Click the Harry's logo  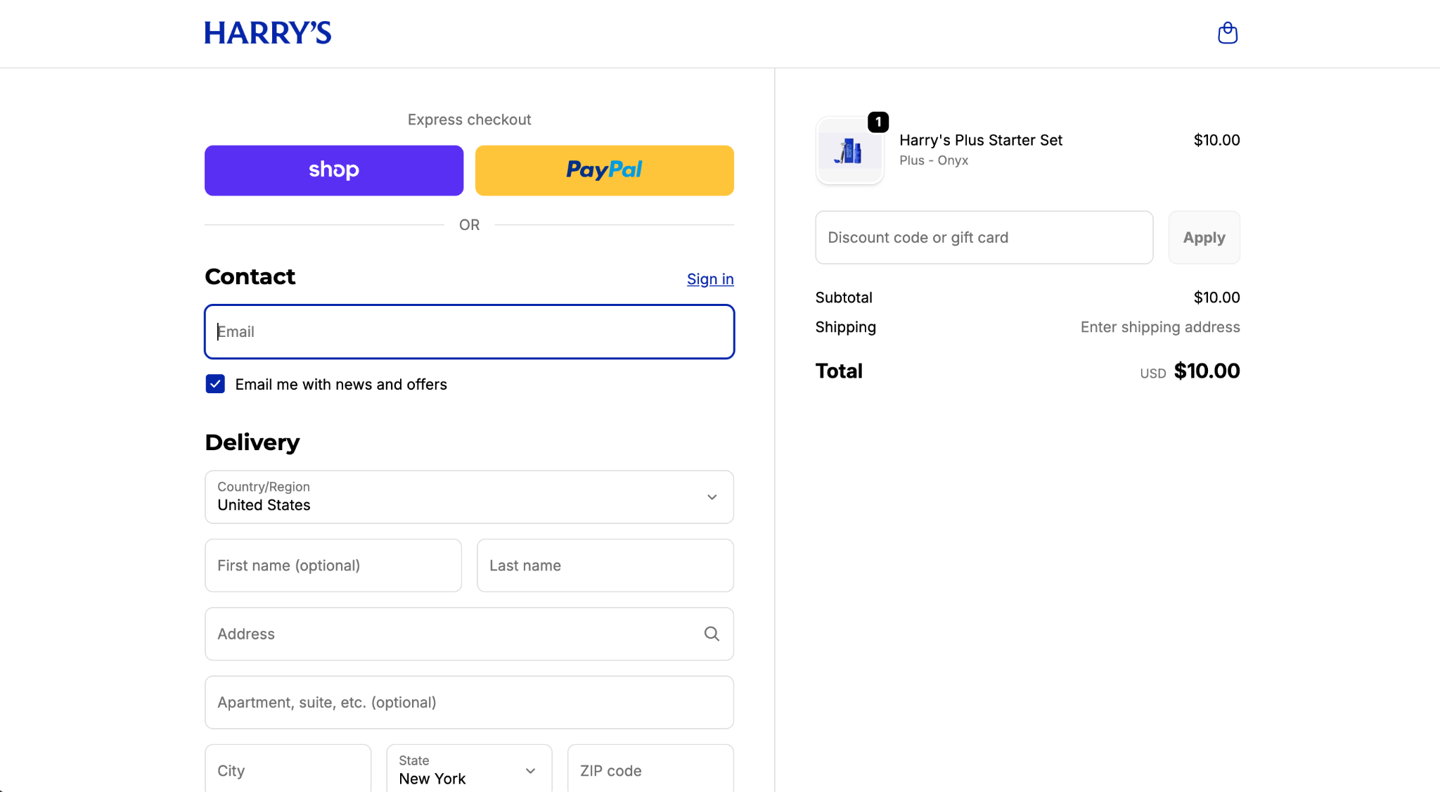tap(268, 33)
